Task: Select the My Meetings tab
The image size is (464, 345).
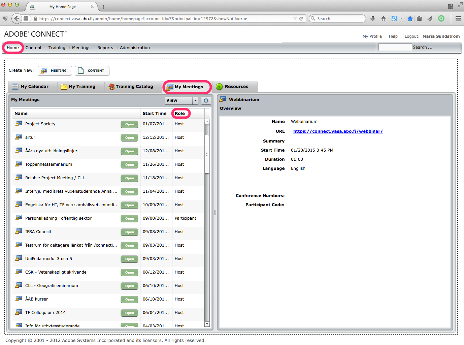Action: click(187, 87)
